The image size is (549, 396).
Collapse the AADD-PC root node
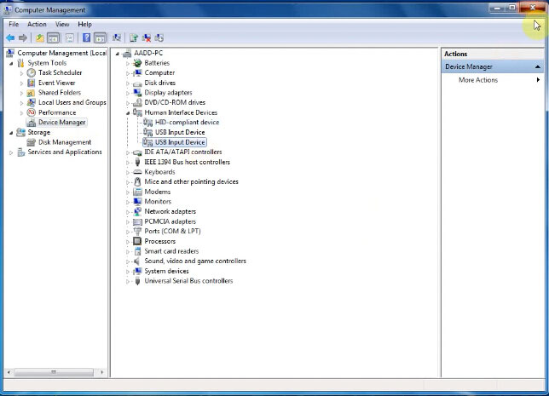(x=118, y=54)
